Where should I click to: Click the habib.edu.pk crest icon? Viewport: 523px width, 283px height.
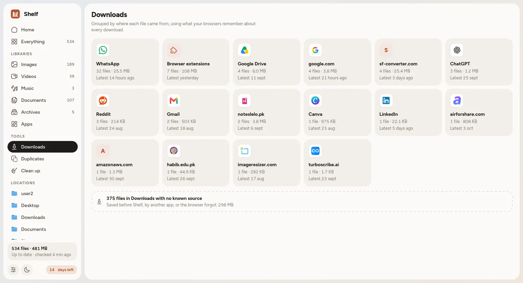click(174, 151)
